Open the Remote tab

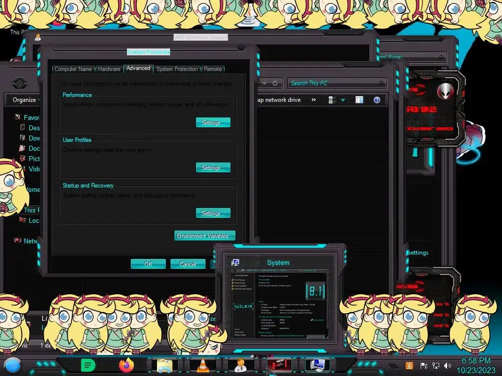point(213,69)
